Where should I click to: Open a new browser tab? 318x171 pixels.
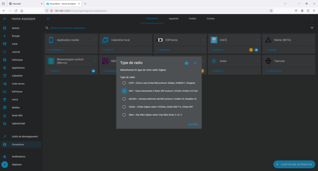pyautogui.click(x=85, y=4)
